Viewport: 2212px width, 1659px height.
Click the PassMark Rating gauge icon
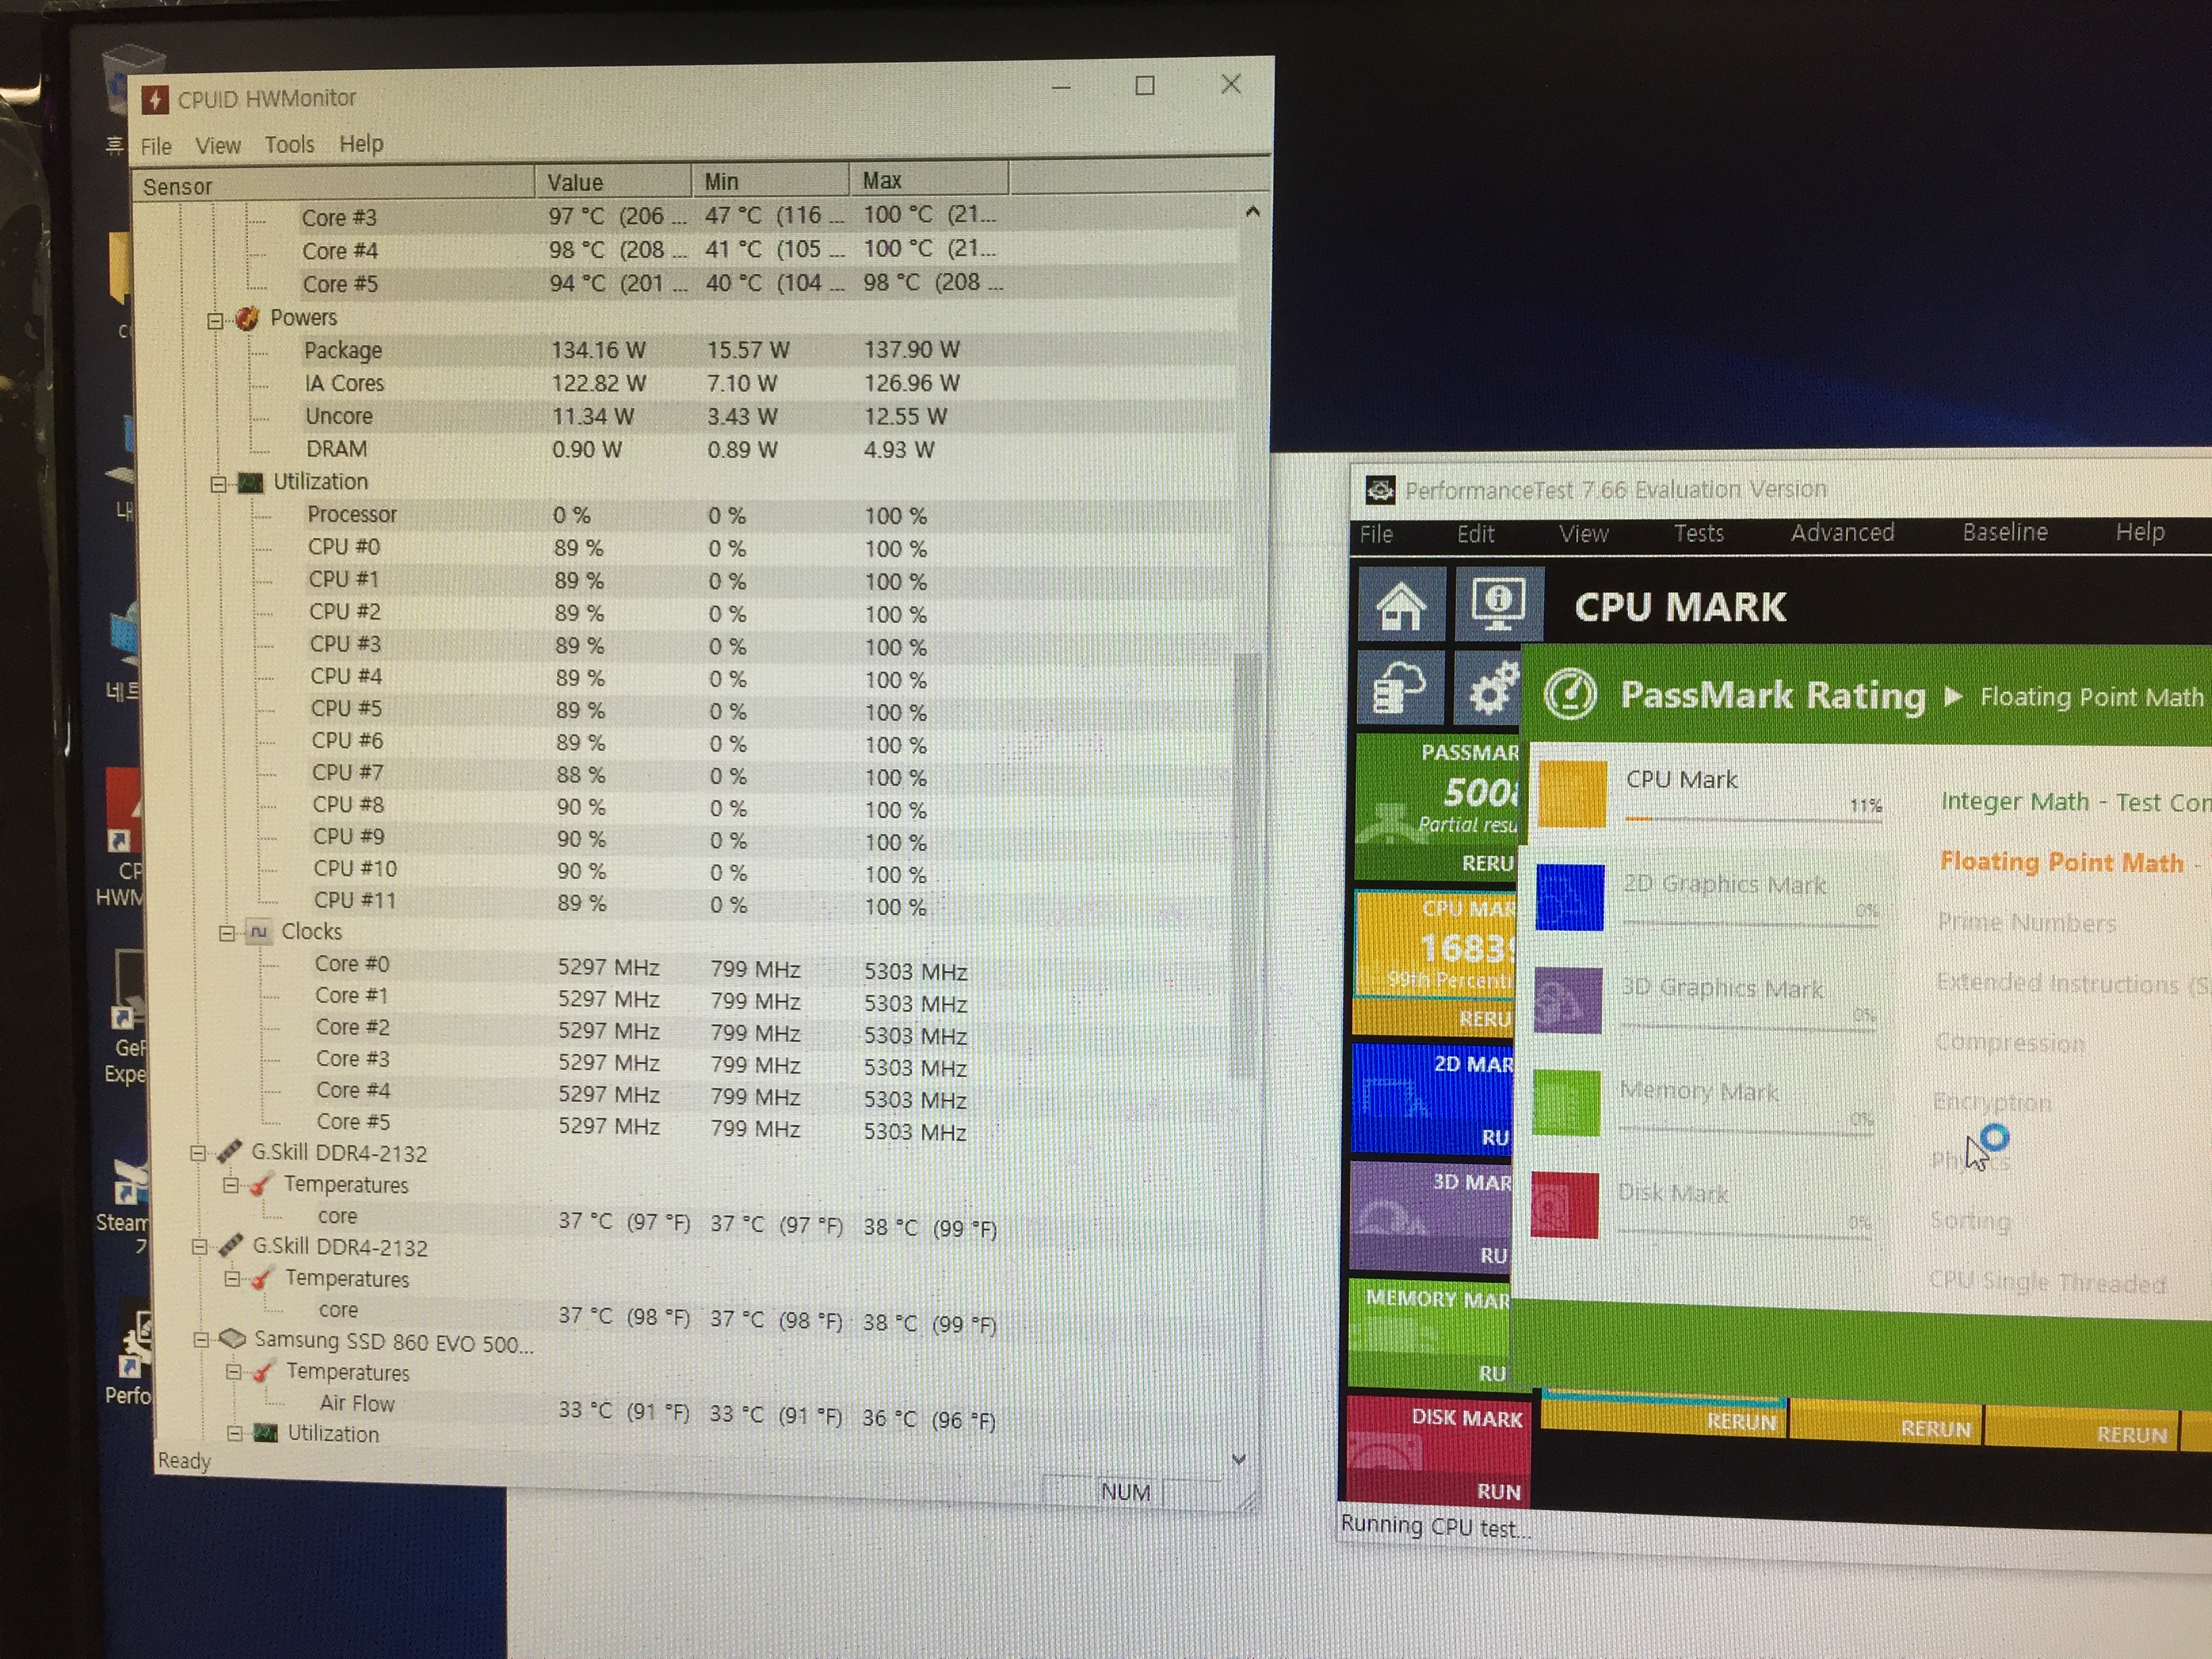[1571, 694]
